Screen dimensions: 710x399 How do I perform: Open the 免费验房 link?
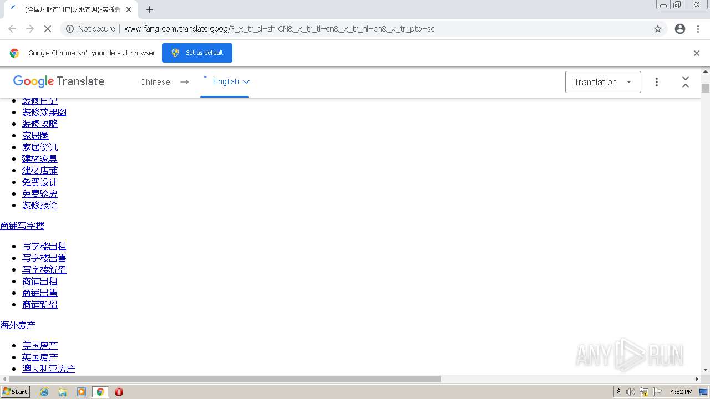40,193
